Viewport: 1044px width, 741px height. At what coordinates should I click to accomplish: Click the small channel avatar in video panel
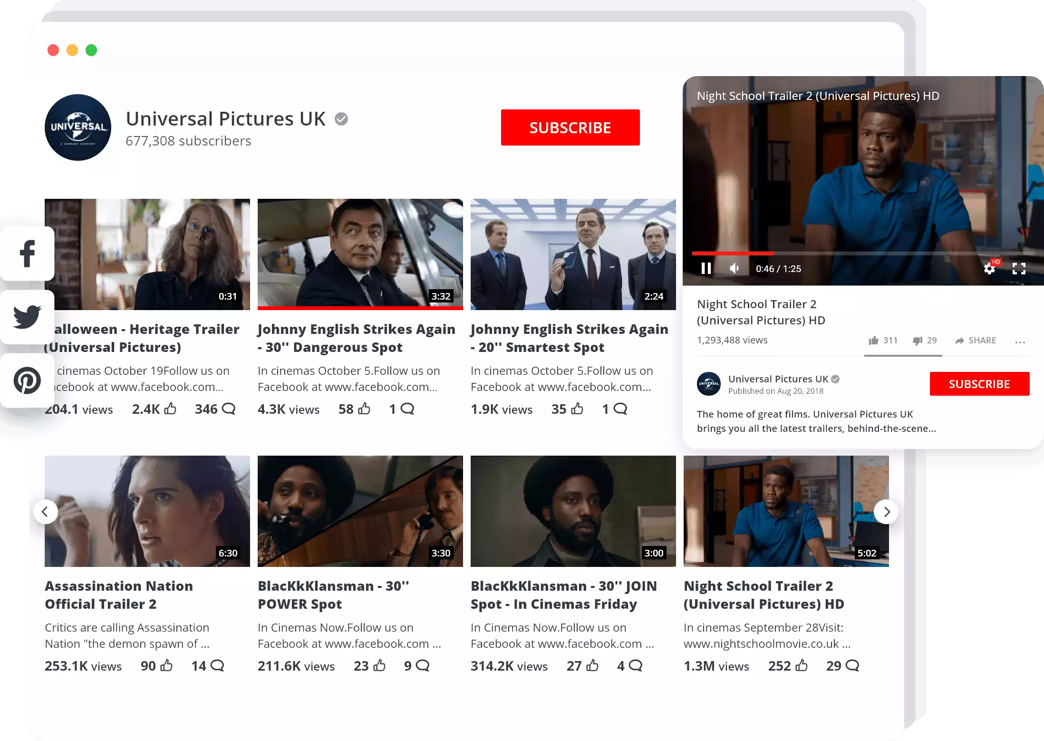pyautogui.click(x=709, y=384)
